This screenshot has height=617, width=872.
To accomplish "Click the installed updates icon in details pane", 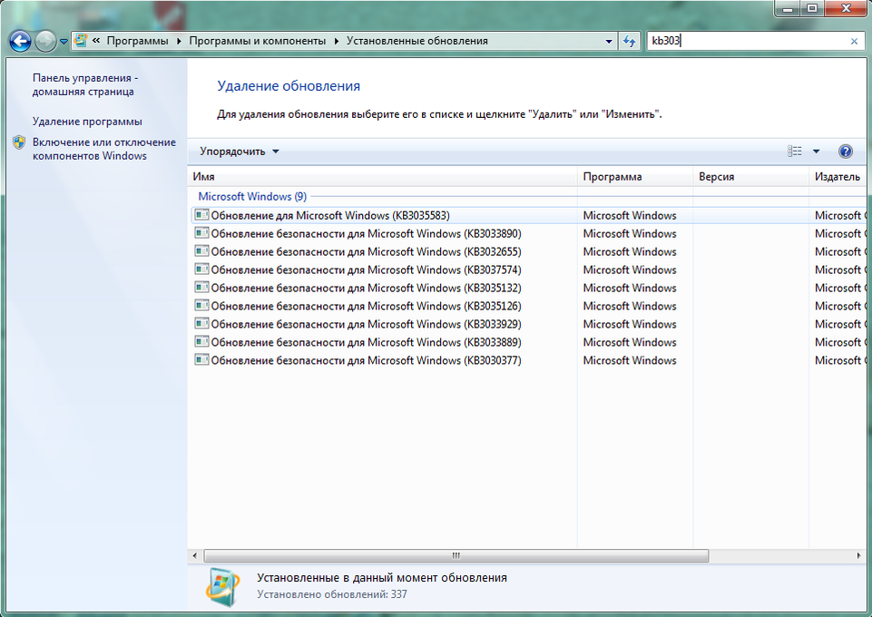I will point(223,587).
